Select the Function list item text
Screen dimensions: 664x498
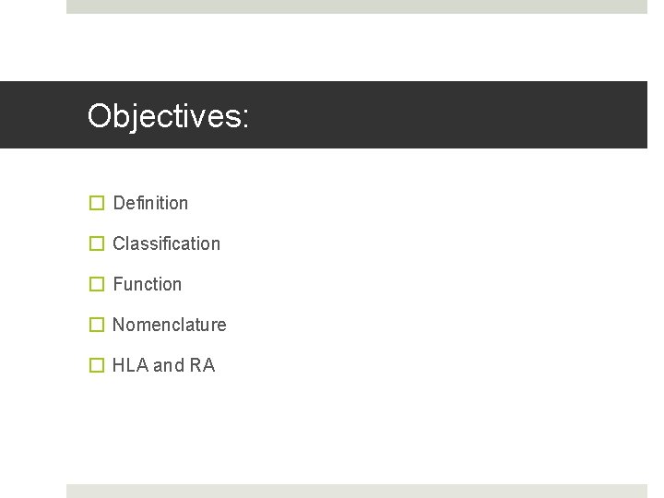click(148, 284)
